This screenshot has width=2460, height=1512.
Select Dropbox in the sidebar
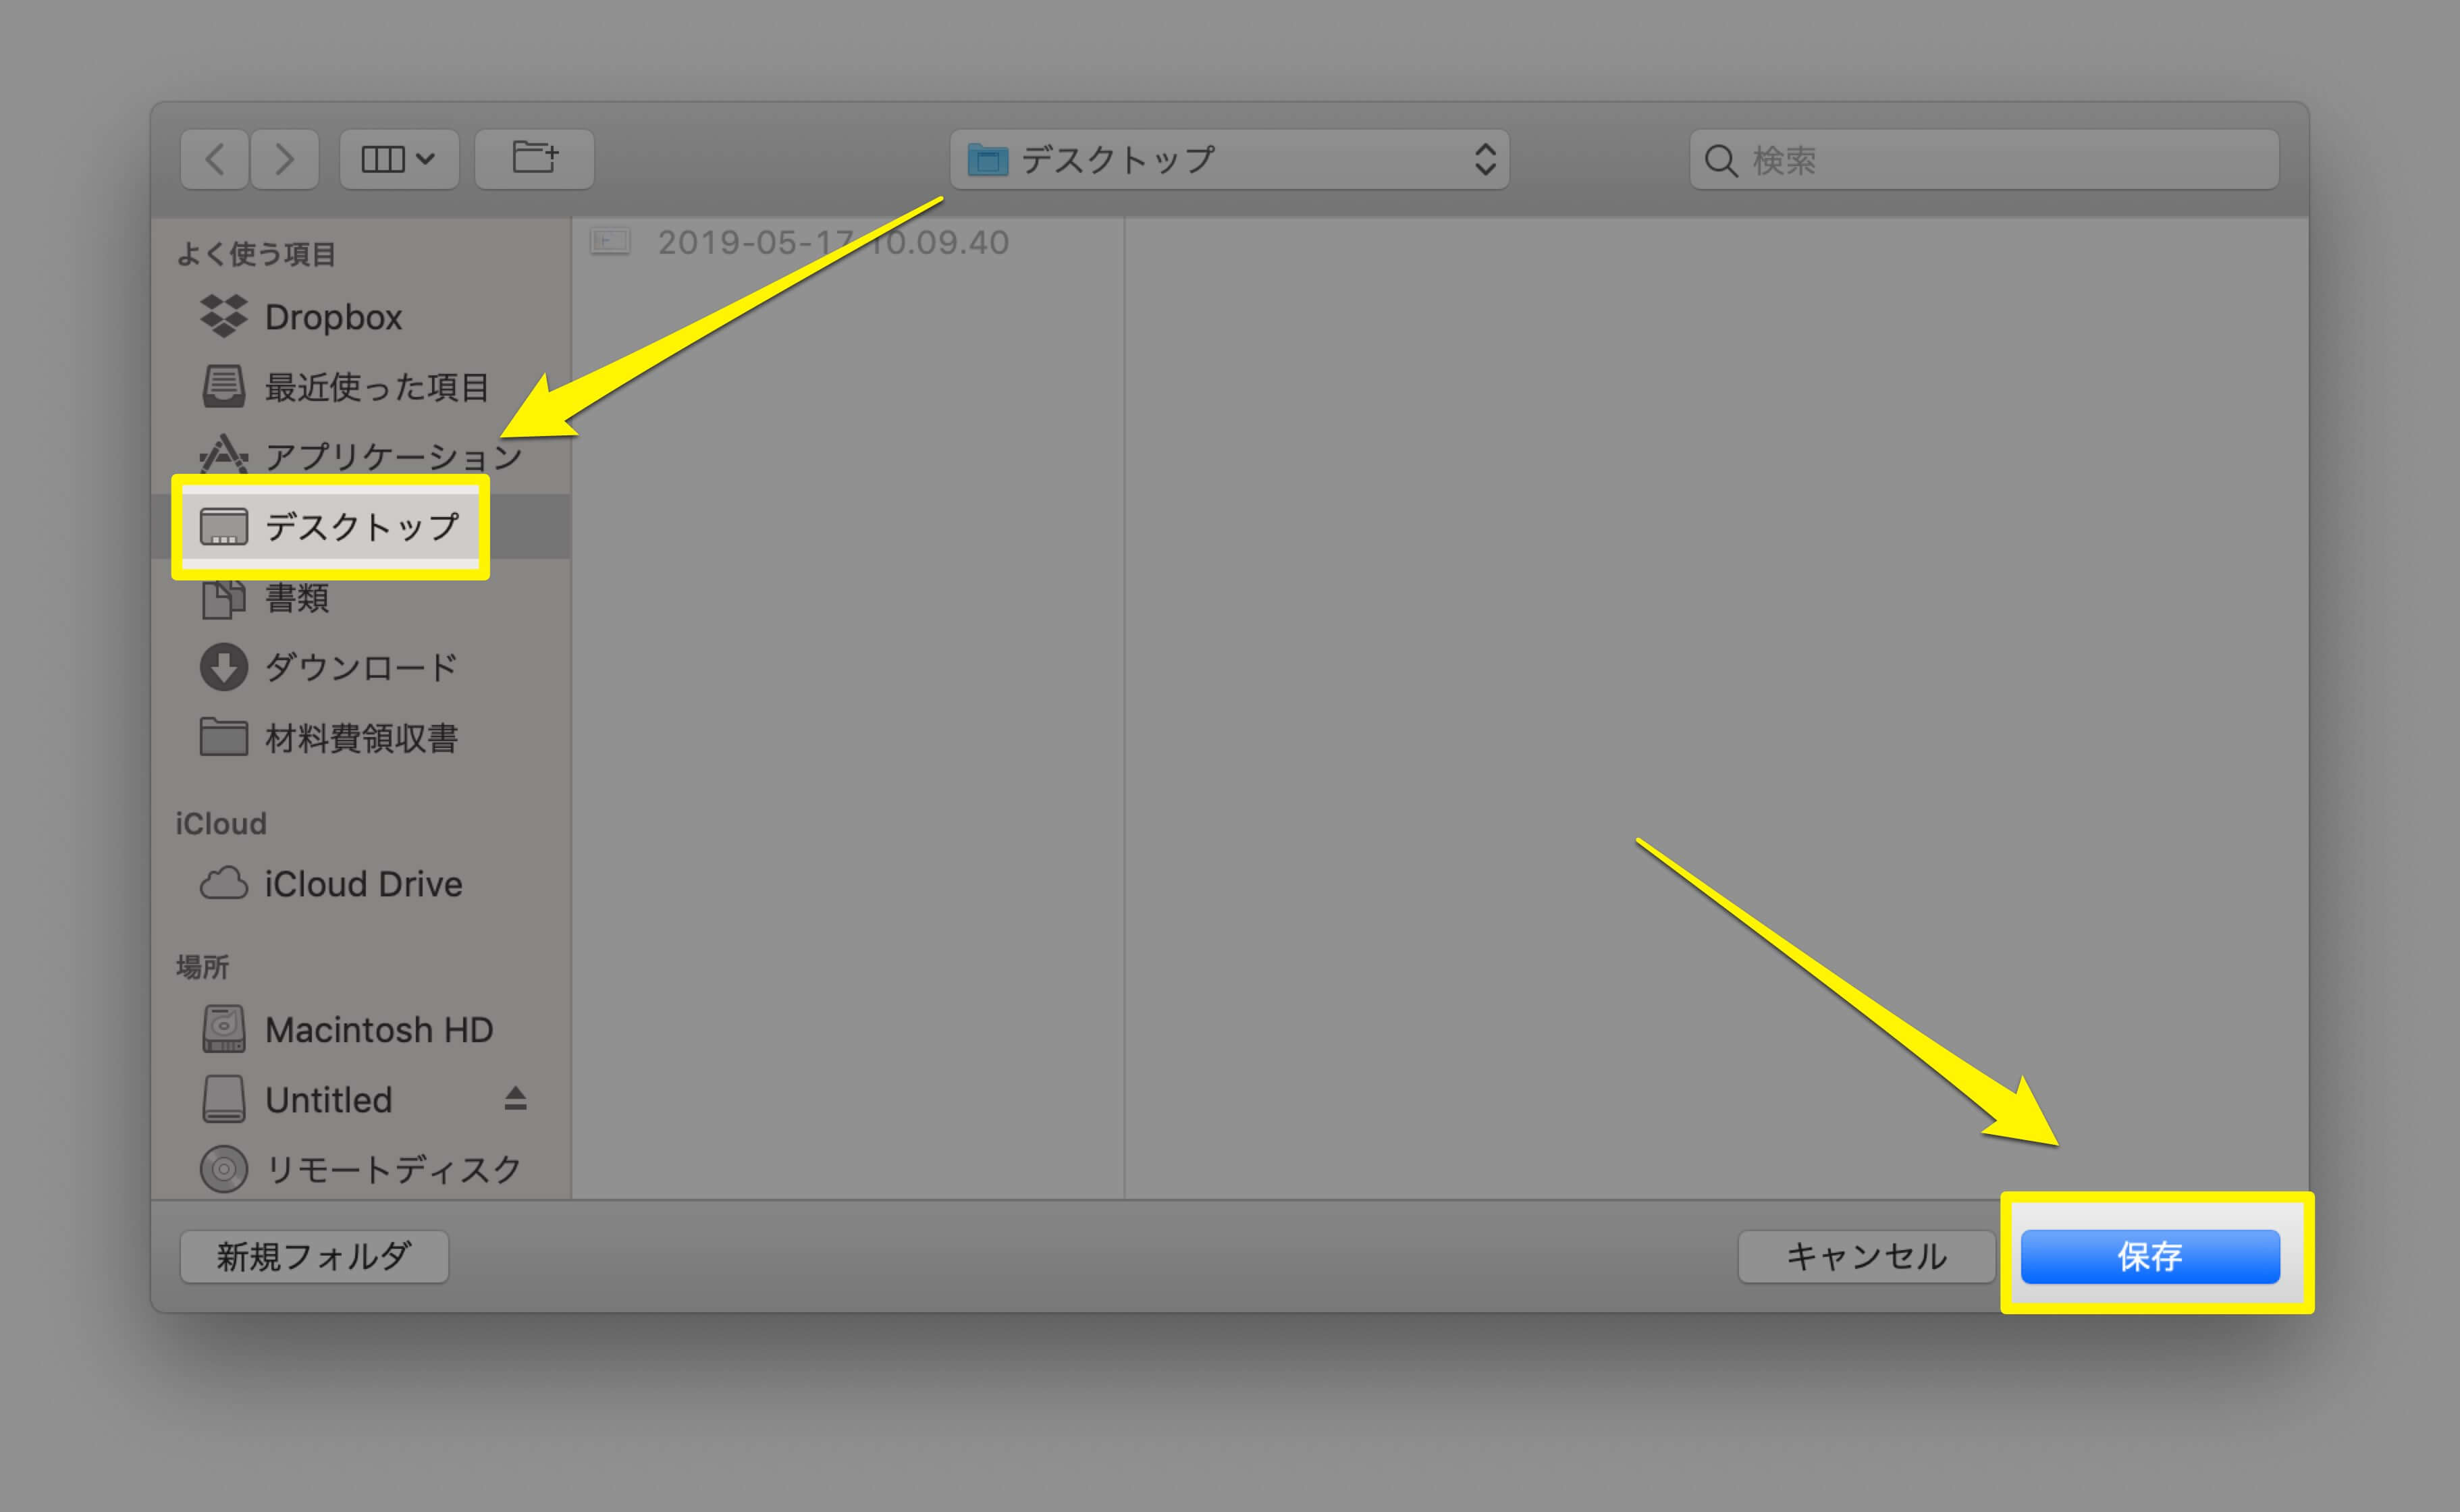pos(361,317)
